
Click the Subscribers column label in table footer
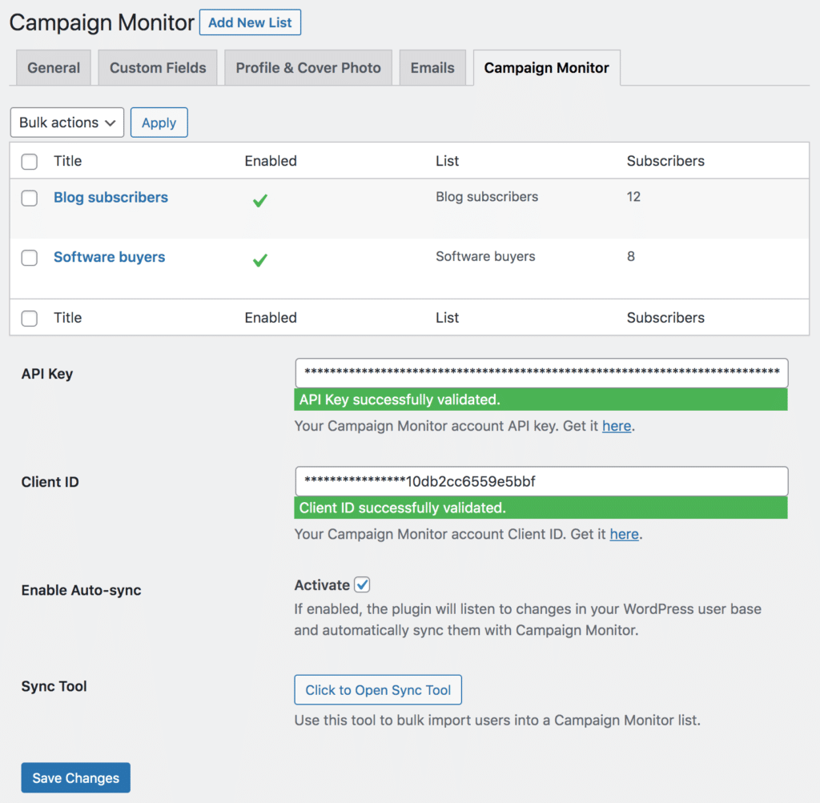pyautogui.click(x=665, y=318)
